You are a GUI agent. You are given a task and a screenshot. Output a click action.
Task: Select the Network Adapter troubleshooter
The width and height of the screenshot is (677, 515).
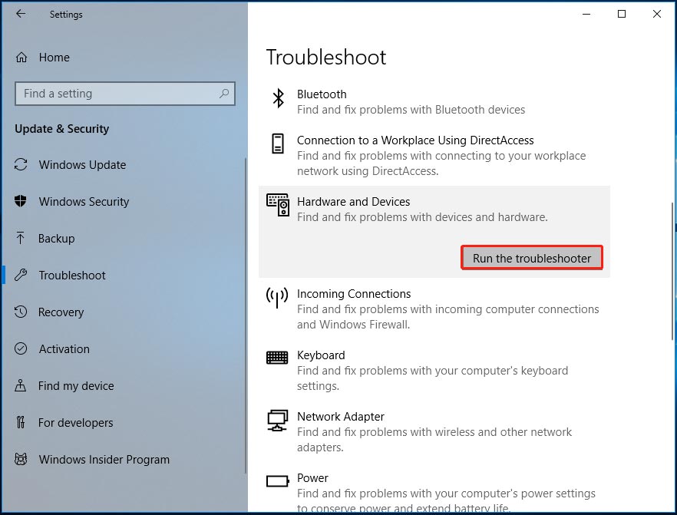click(434, 431)
